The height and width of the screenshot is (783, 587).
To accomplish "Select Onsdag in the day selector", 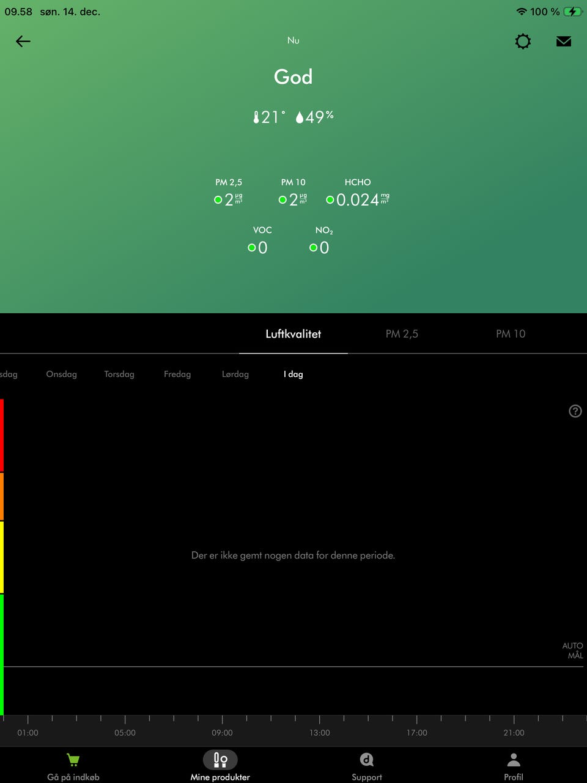I will pos(62,374).
